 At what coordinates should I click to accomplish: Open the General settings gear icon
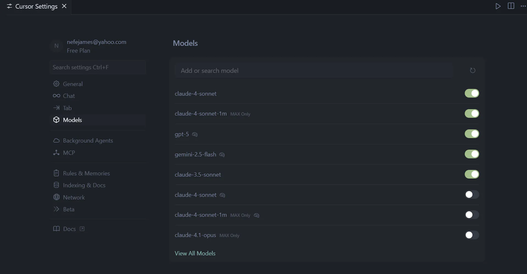pyautogui.click(x=56, y=84)
